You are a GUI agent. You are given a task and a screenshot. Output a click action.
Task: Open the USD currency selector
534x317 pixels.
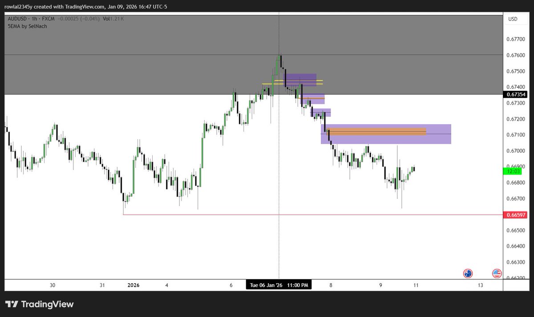pos(513,19)
